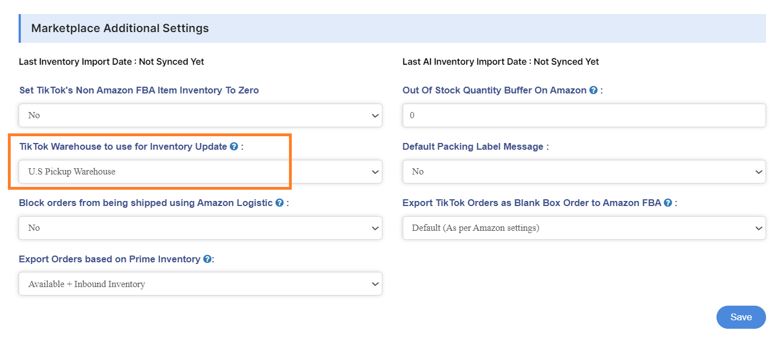Image resolution: width=779 pixels, height=340 pixels.
Task: Open Available + Inbound Inventory dropdown
Action: coord(200,284)
